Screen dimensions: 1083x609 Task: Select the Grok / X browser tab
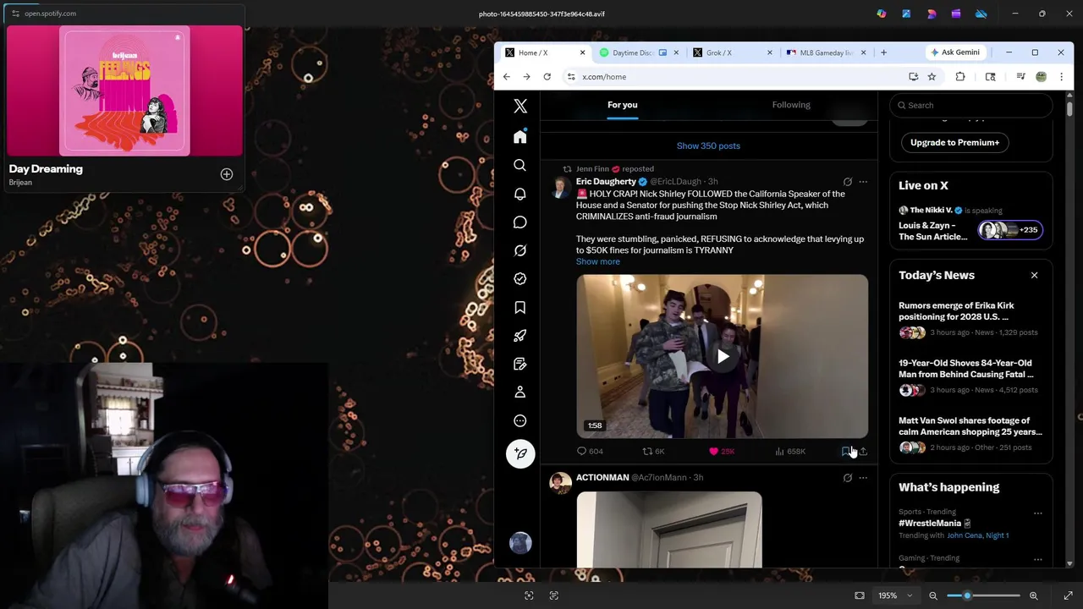tap(732, 52)
